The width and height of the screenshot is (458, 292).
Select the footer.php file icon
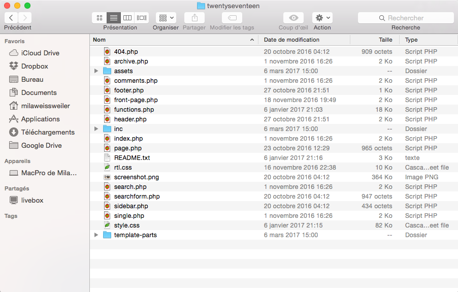pos(107,90)
